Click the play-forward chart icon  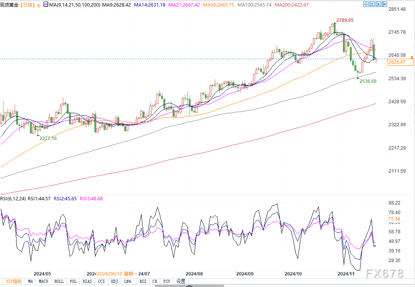378,5
